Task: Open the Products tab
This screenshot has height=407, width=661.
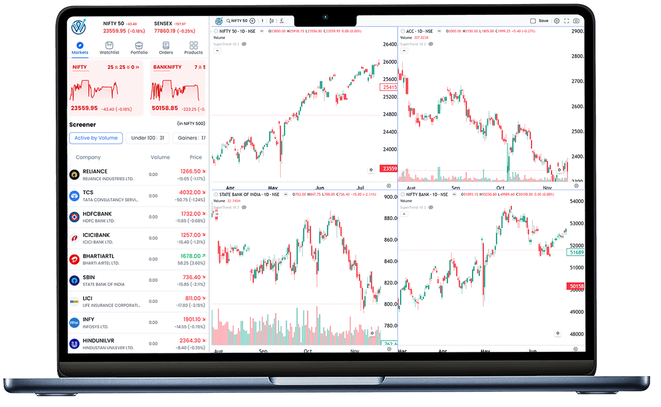Action: (x=194, y=48)
